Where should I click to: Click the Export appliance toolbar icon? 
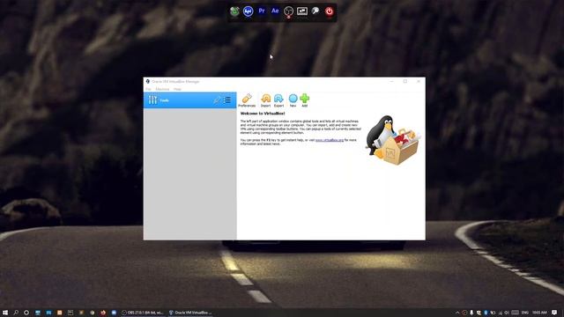[278, 100]
